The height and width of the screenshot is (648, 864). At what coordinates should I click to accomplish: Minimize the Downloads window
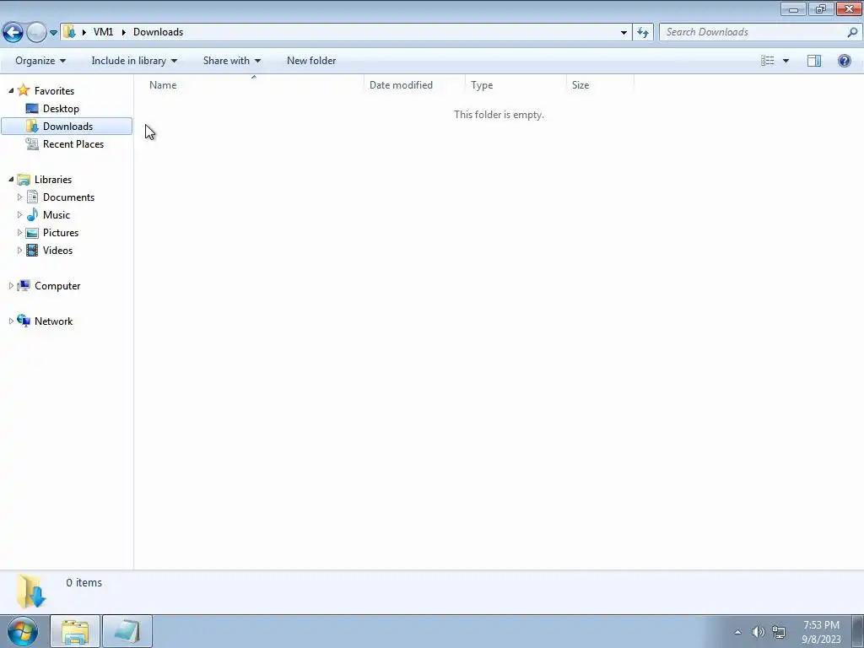click(x=793, y=8)
